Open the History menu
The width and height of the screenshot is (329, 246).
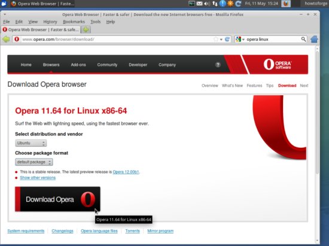coord(50,22)
